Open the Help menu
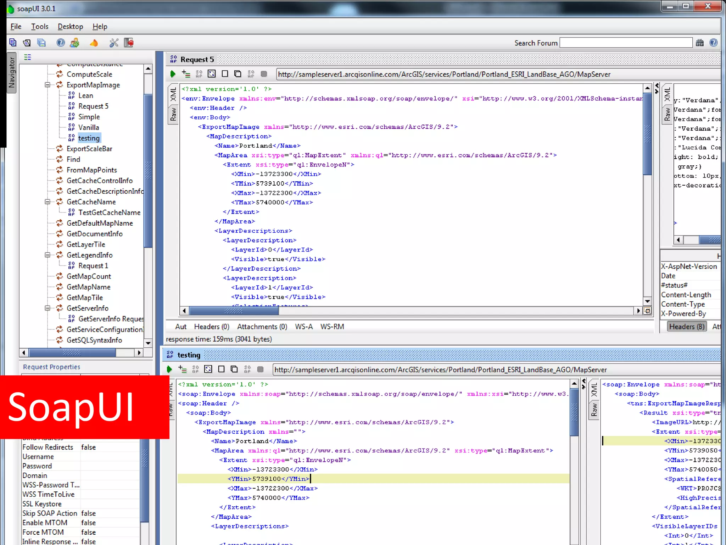Viewport: 726px width, 545px height. click(100, 27)
